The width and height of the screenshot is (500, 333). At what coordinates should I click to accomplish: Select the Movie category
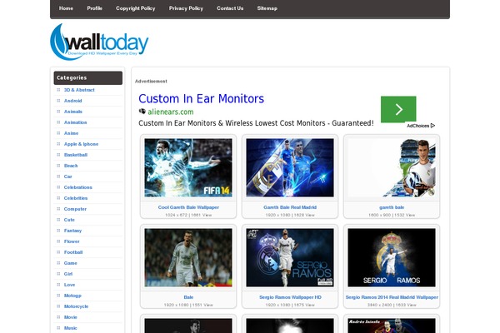(71, 317)
